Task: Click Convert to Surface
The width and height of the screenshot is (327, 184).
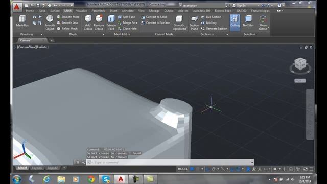Action: coord(155,22)
